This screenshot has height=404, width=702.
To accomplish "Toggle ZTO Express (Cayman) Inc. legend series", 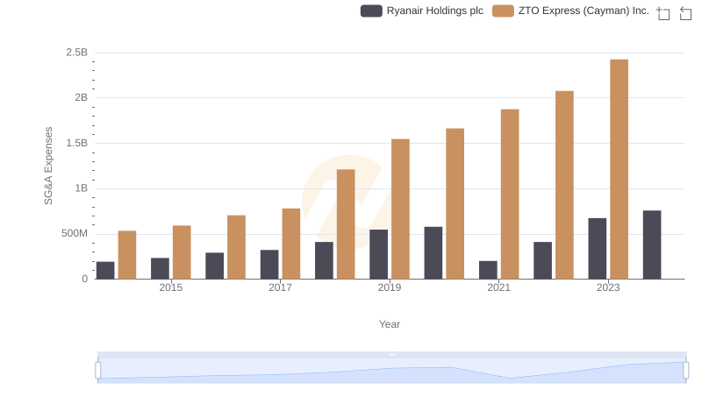I will (571, 11).
